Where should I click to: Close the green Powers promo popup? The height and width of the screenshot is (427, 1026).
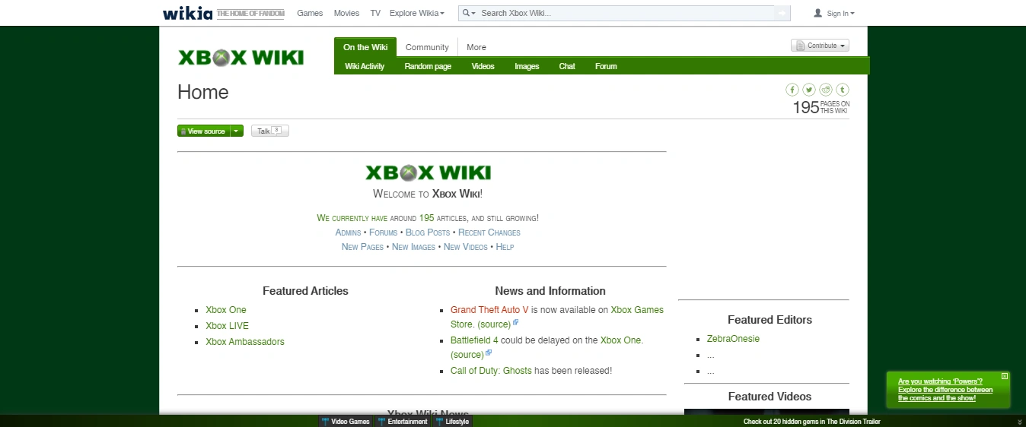[1005, 376]
